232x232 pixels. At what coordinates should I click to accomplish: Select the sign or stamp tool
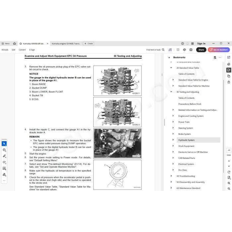click(x=4, y=175)
